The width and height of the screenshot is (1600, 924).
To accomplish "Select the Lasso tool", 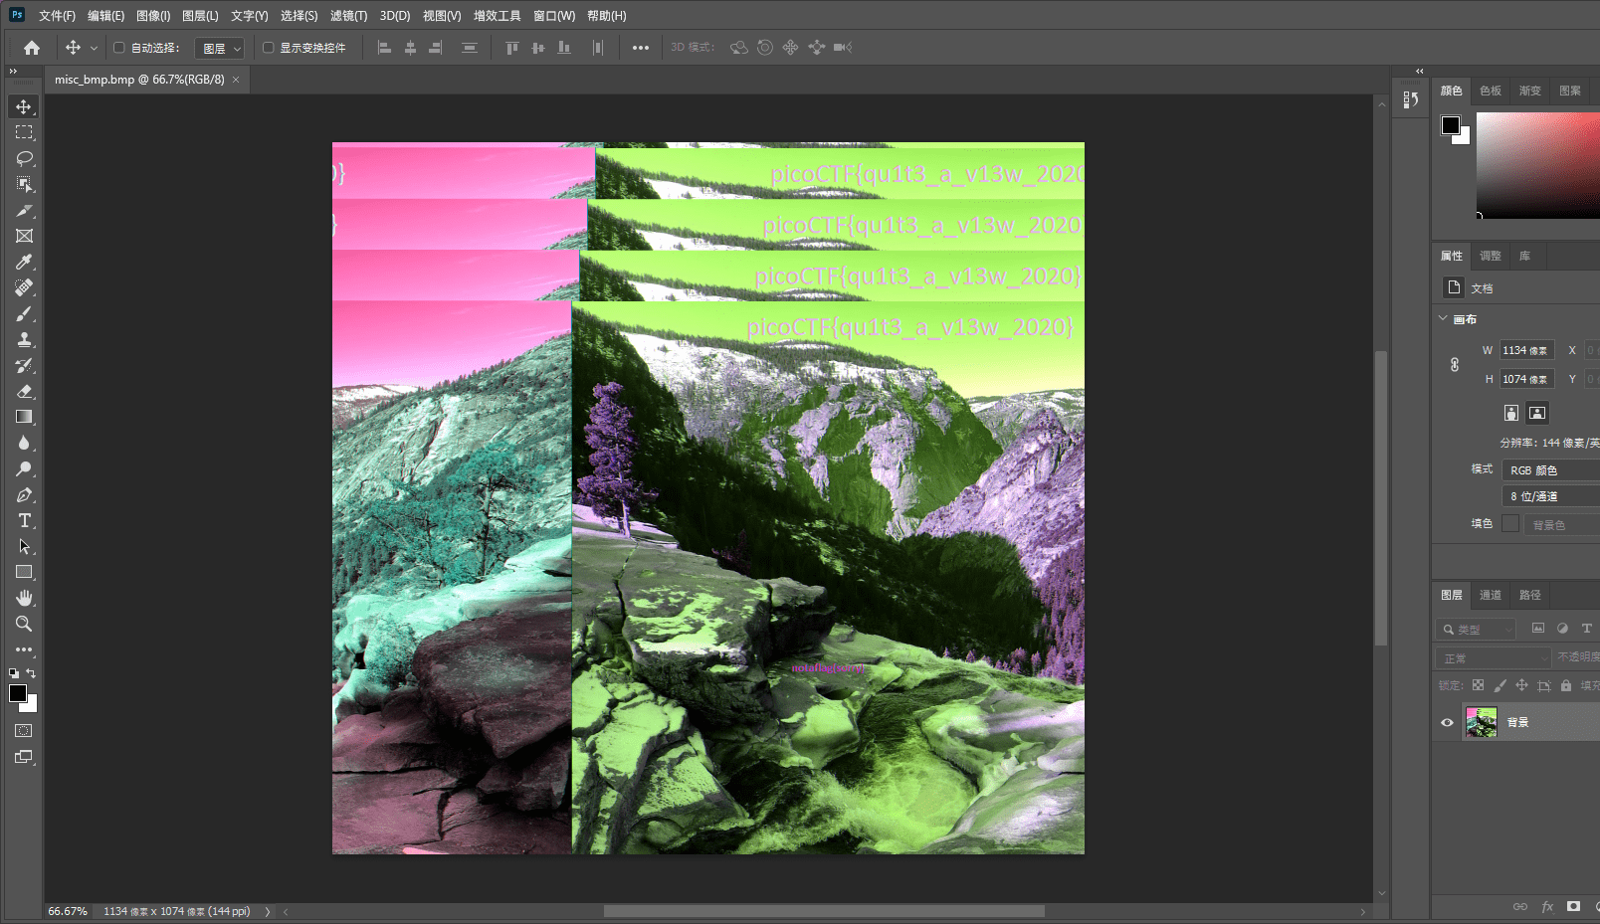I will (24, 158).
